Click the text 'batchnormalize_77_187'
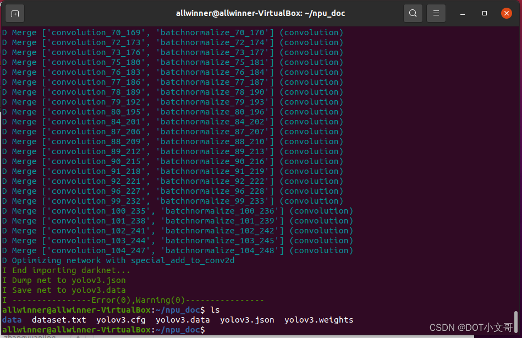Viewport: 522px width, 338px height. (212, 83)
